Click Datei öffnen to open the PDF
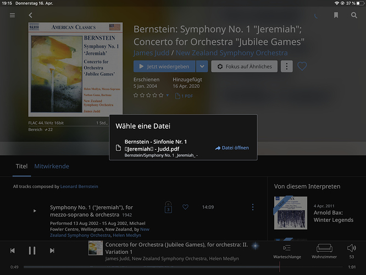Viewport: 366px width, 275px height. 232,148
